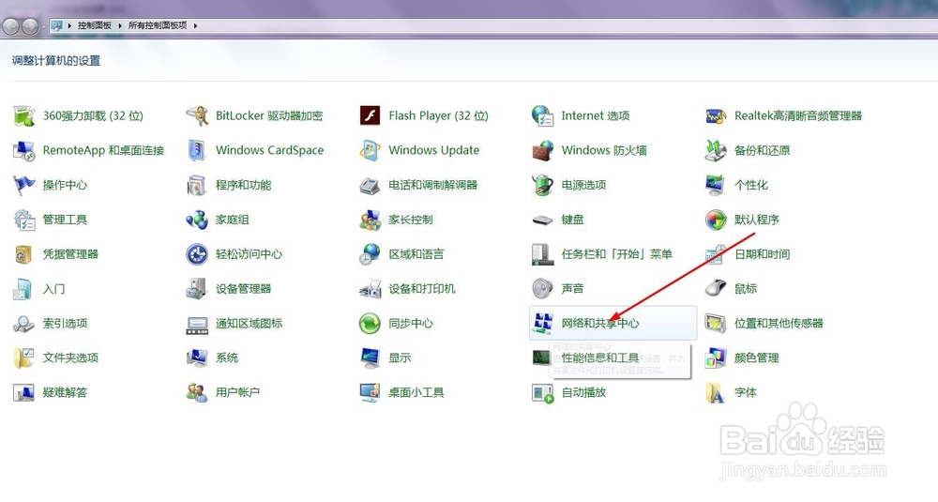Open the 字体 fonts icon
This screenshot has width=938, height=502.
coord(716,392)
